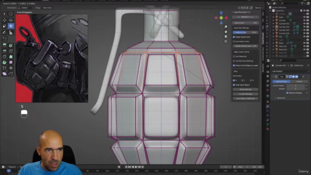Toggle Optimal Display checkbox in modifier
This screenshot has width=311, height=175.
click(287, 93)
